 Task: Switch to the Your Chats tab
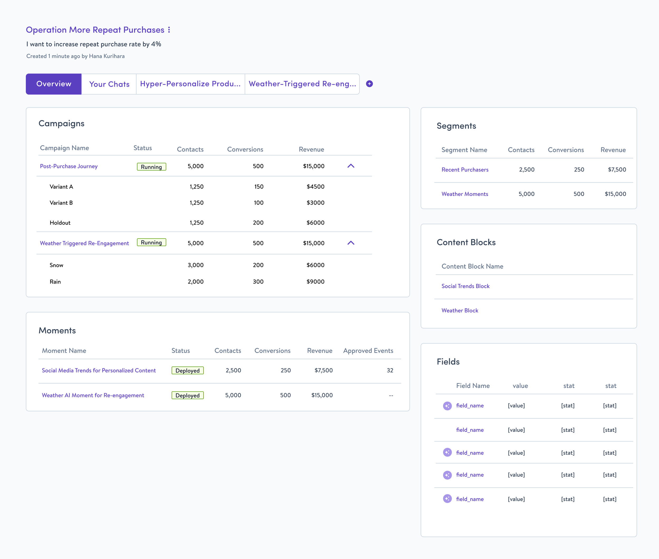coord(109,84)
